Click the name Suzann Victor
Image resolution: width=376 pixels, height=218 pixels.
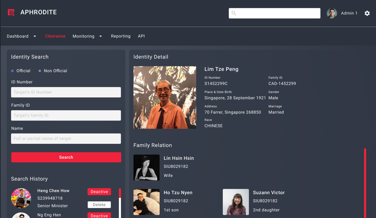(269, 193)
